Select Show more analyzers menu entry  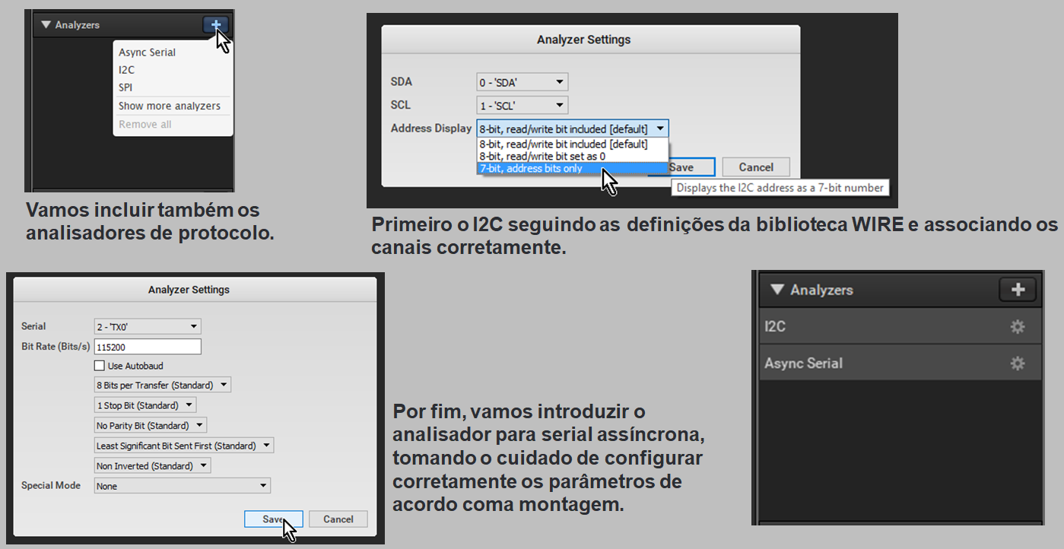170,106
